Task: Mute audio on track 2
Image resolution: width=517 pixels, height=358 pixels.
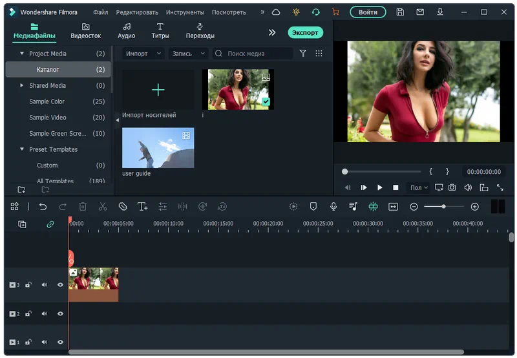Action: click(45, 314)
